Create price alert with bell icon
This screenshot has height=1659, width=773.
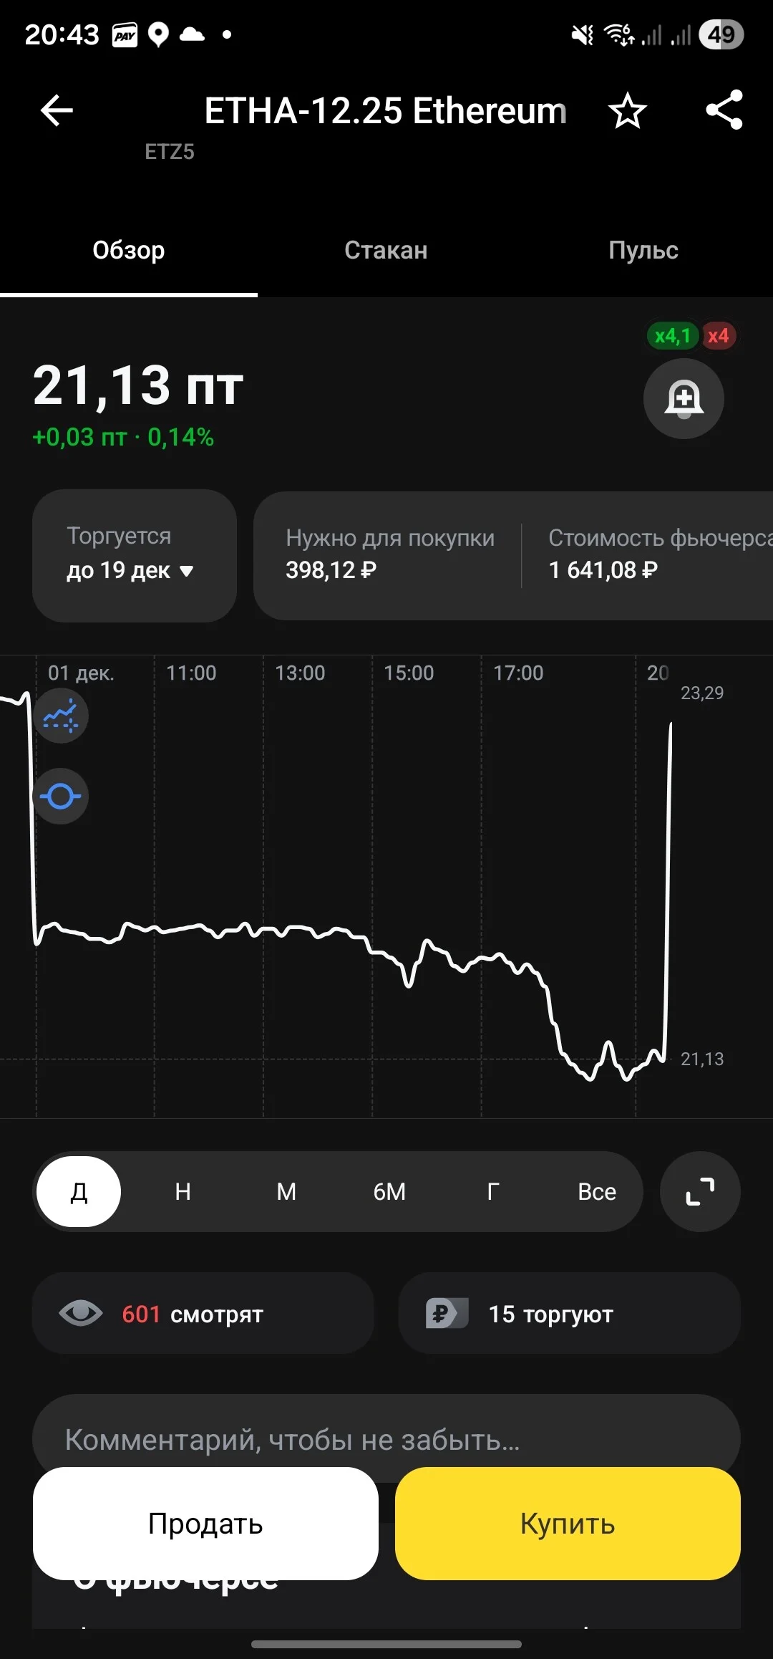pos(684,398)
